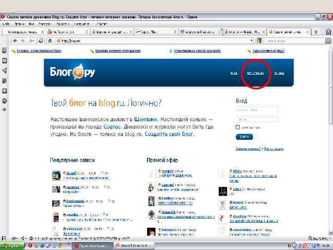Open the Start (Пуск) button
The width and height of the screenshot is (333, 250).
pos(12,245)
